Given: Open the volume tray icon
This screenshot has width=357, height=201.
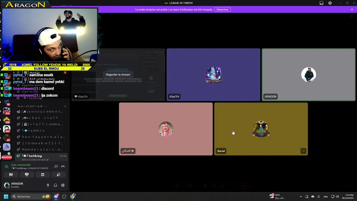Looking at the screenshot, I should (337, 197).
